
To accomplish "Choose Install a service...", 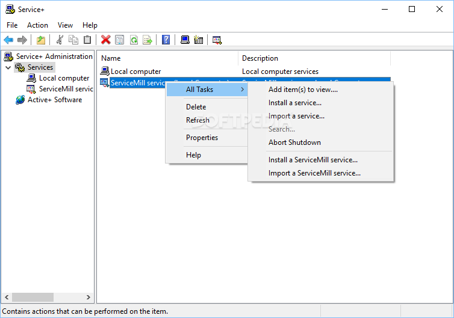I will click(321, 103).
